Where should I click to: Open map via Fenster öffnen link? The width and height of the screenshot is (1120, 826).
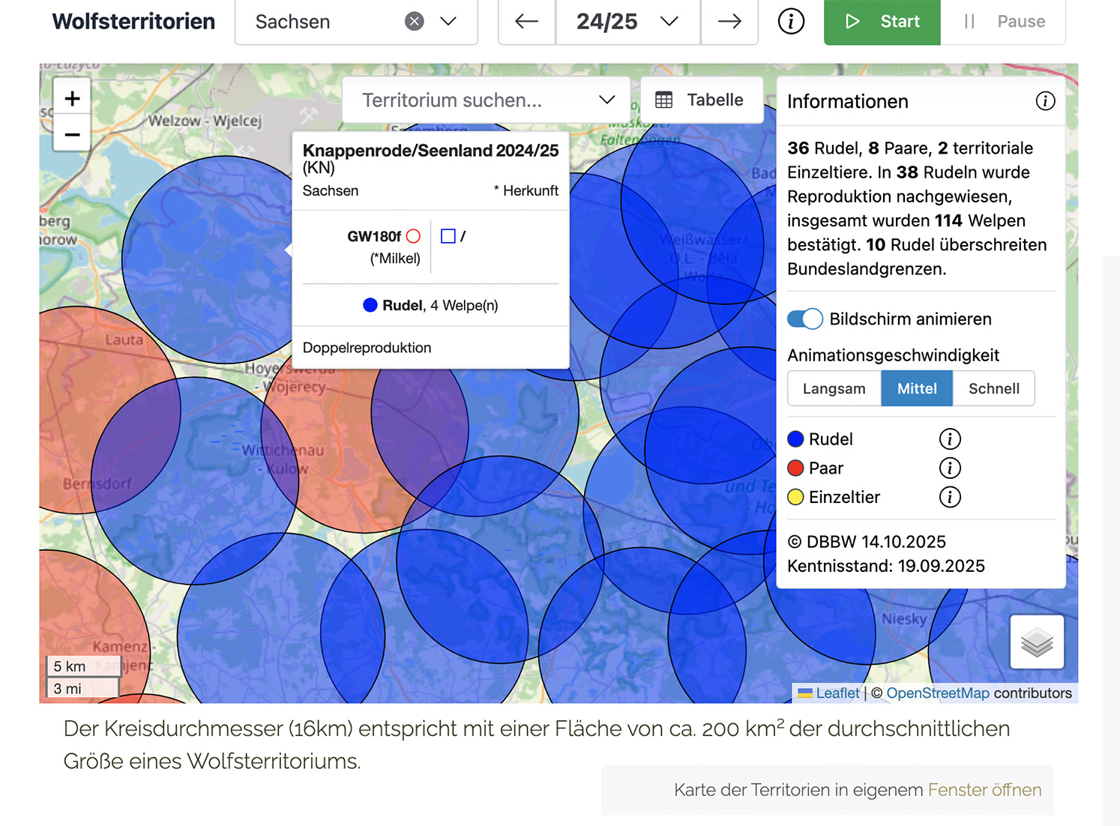[984, 790]
